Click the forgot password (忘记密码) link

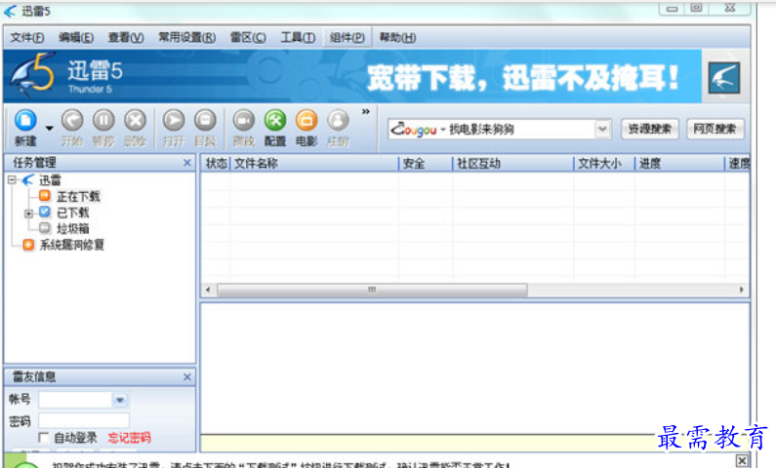point(129,438)
